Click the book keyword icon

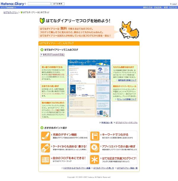95,136
